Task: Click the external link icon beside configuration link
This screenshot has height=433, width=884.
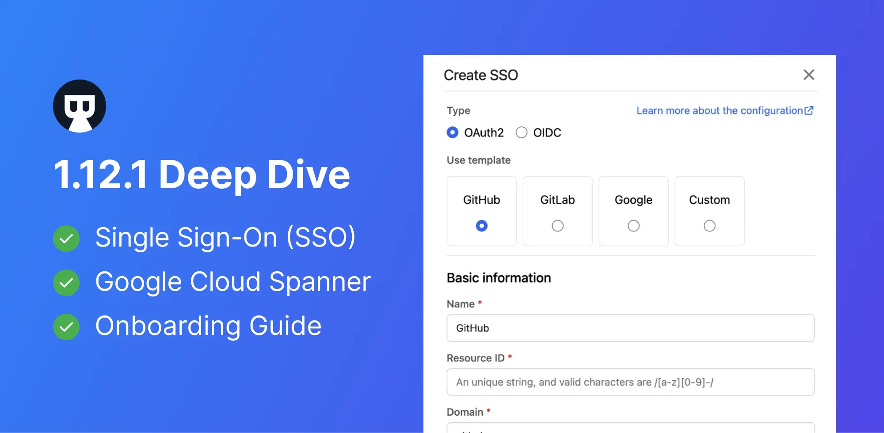Action: 809,110
